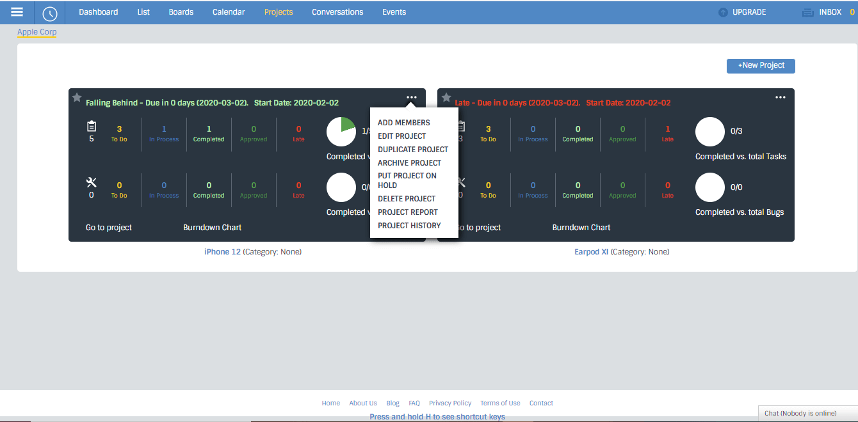Select the Projects tab
Image resolution: width=858 pixels, height=422 pixels.
(279, 12)
